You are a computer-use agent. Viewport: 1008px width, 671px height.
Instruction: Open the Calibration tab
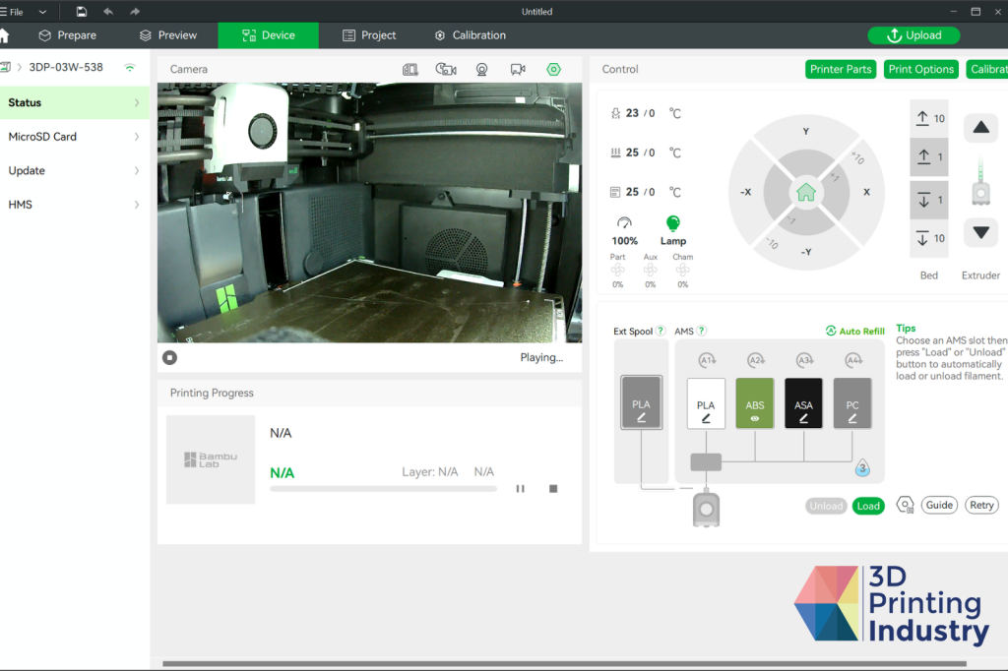(x=470, y=35)
